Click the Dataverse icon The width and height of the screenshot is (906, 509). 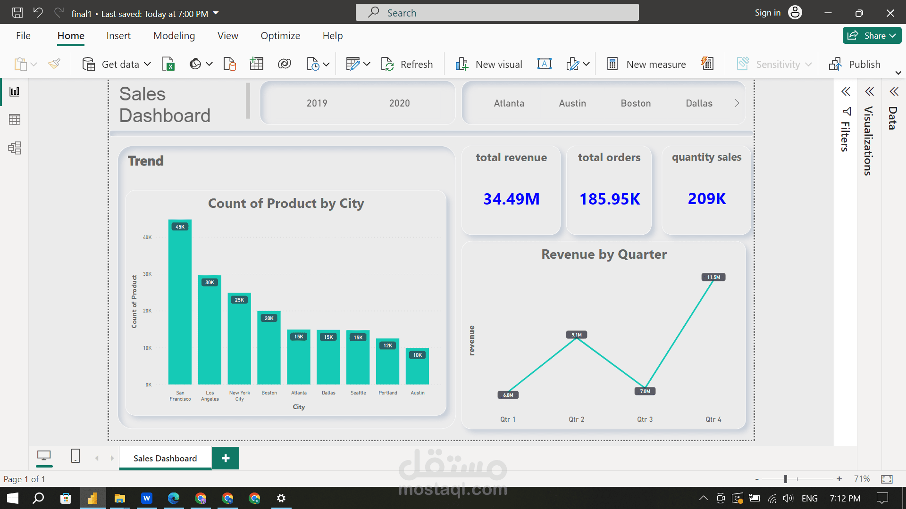[x=285, y=64]
